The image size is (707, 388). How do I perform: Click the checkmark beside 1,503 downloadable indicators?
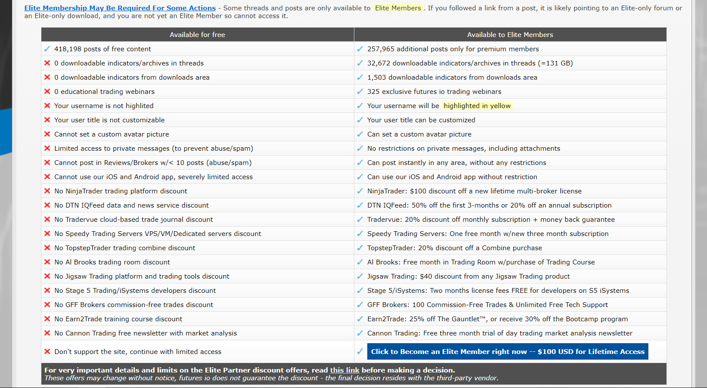[360, 77]
